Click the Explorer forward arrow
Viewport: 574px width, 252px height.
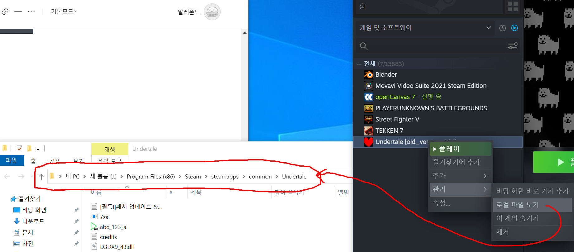click(x=21, y=177)
